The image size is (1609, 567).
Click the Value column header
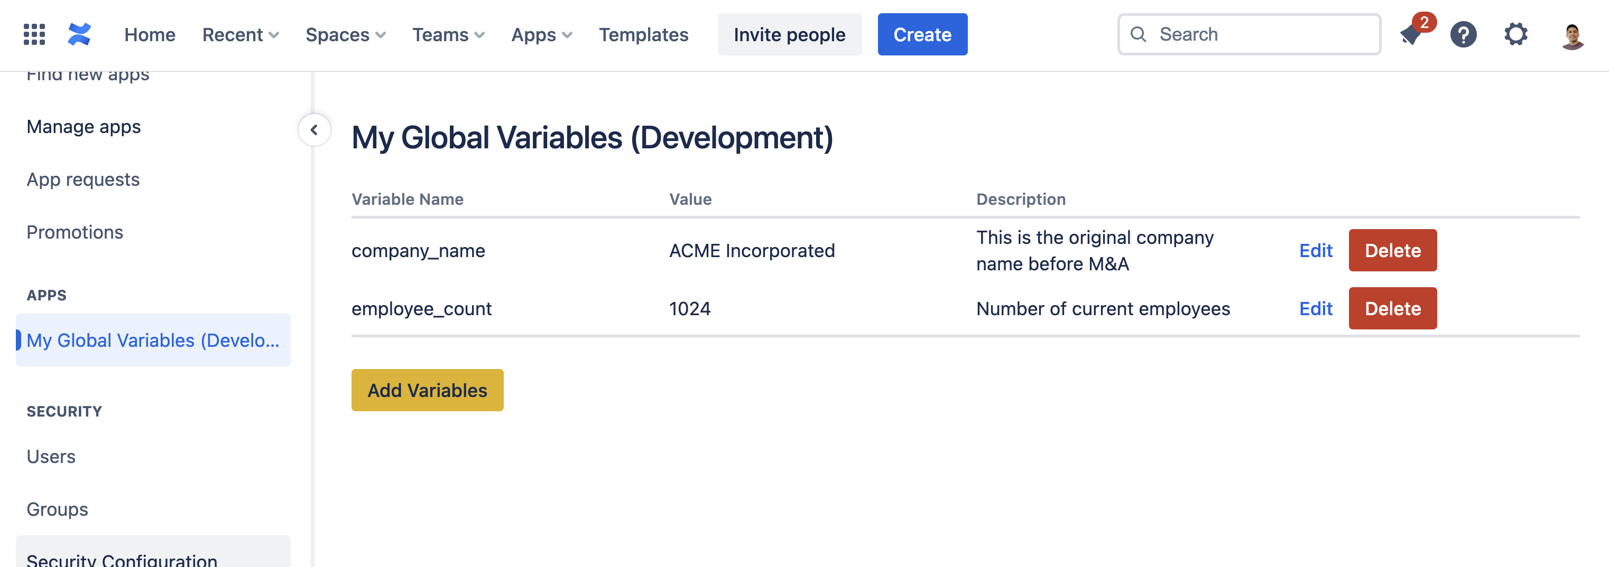click(x=690, y=199)
